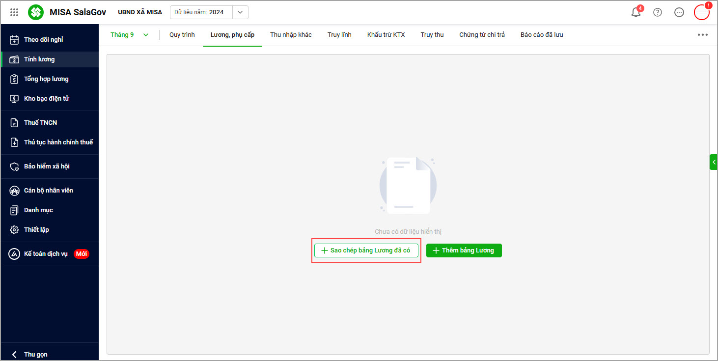This screenshot has width=718, height=361.
Task: Open the user profile avatar circle
Action: 702,12
